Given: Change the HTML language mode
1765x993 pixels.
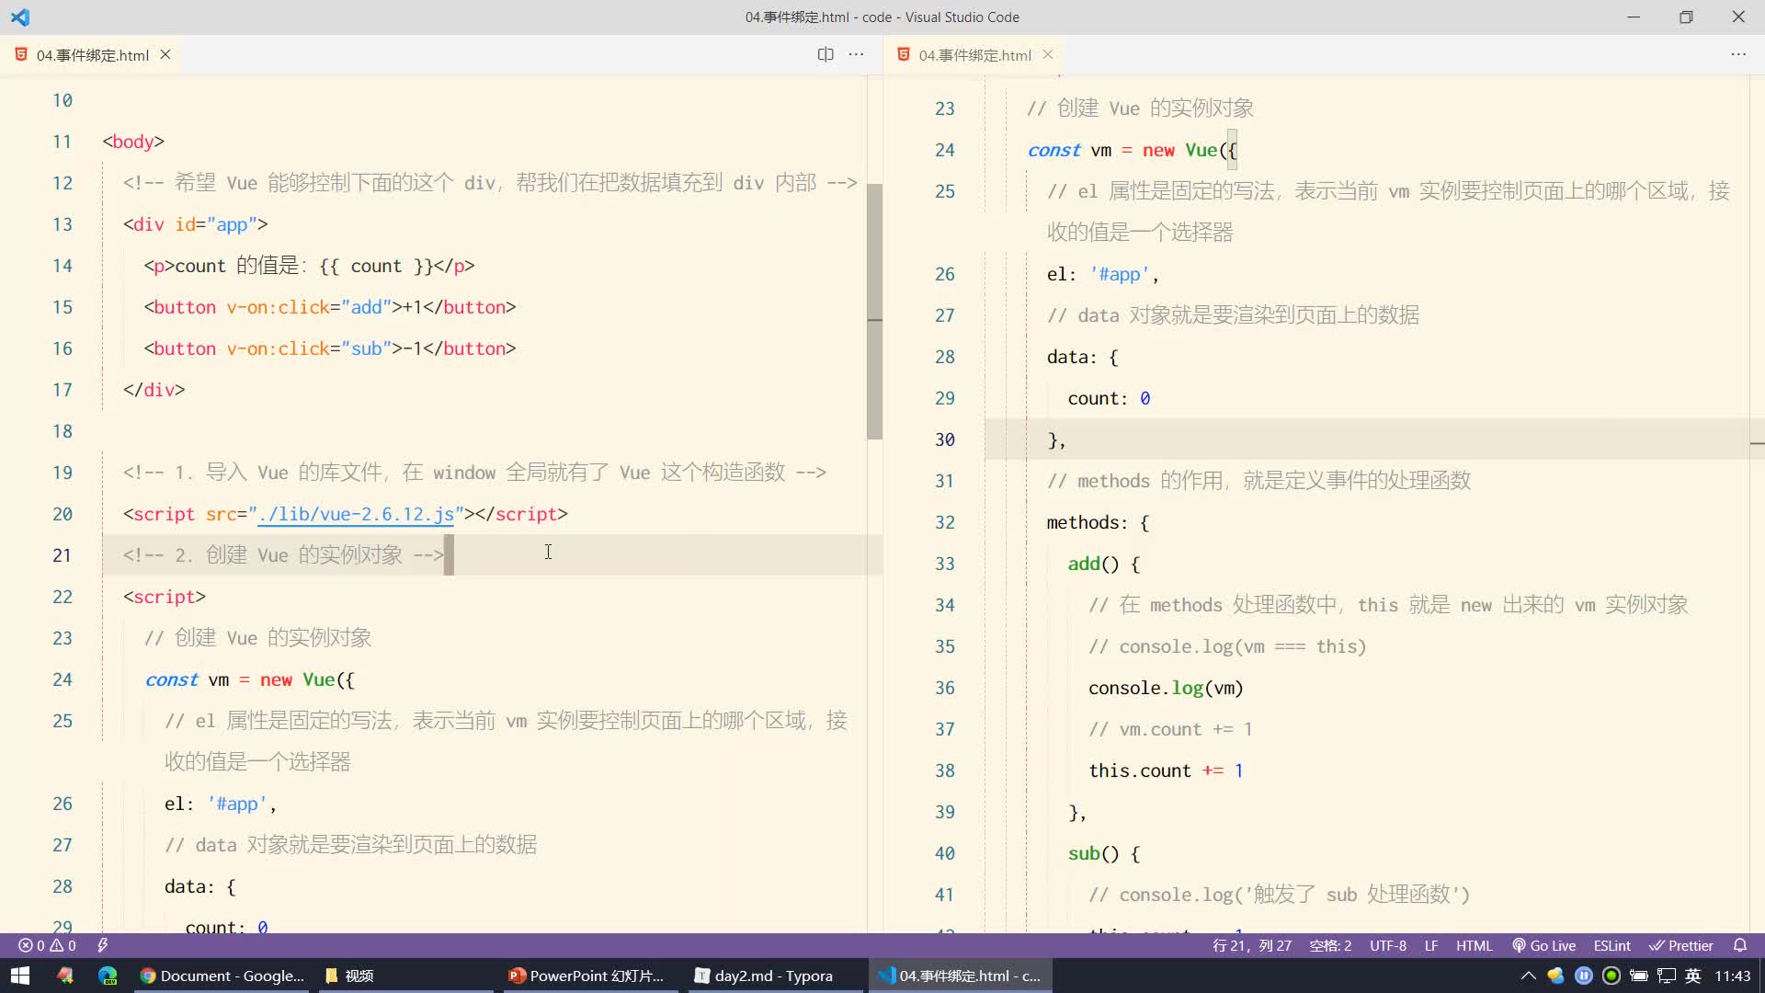Looking at the screenshot, I should click(x=1475, y=945).
